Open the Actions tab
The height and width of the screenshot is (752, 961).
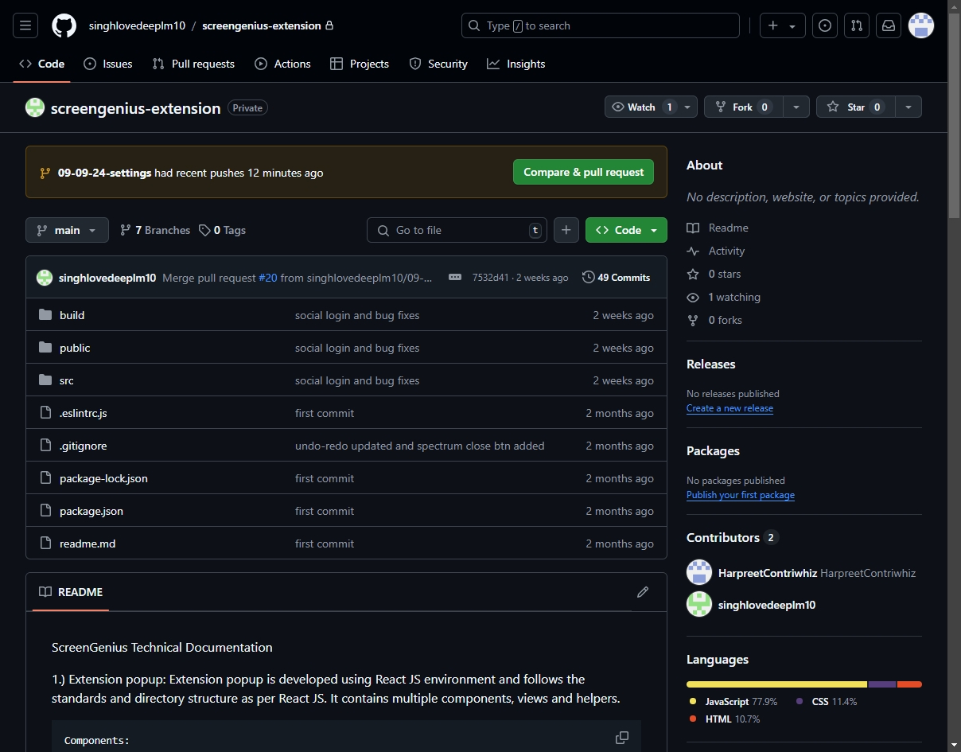[282, 64]
